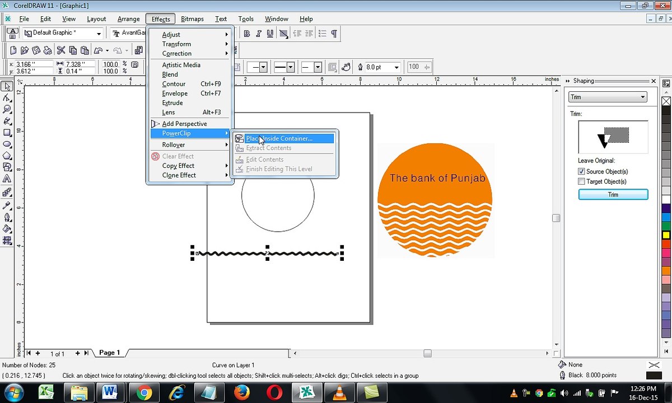Toggle the nonproportional scaling lock
The height and width of the screenshot is (403, 672).
click(134, 65)
